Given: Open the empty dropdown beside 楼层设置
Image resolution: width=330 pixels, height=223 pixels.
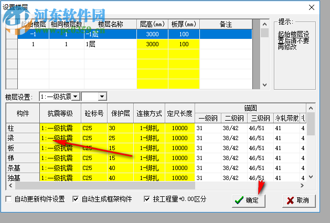Looking at the screenshot, I should pyautogui.click(x=102, y=97).
